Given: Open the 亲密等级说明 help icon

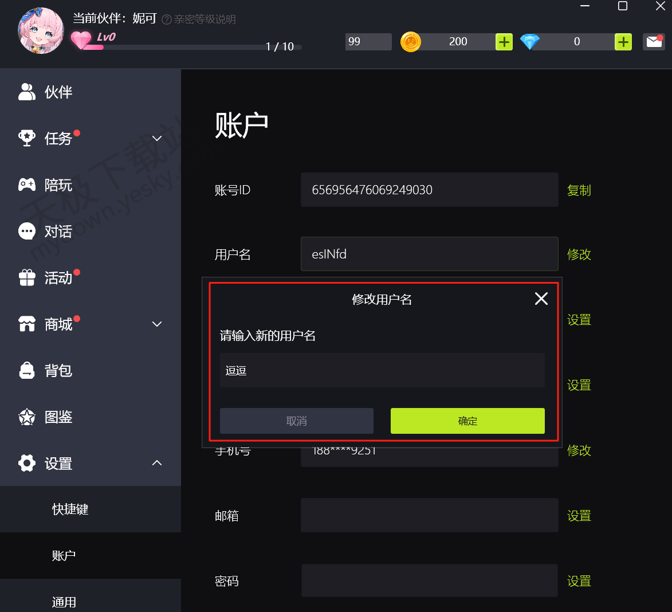Looking at the screenshot, I should pos(167,19).
